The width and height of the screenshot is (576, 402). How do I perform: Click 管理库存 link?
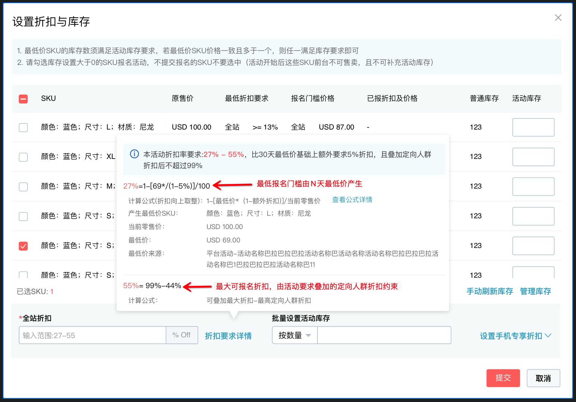tap(535, 291)
